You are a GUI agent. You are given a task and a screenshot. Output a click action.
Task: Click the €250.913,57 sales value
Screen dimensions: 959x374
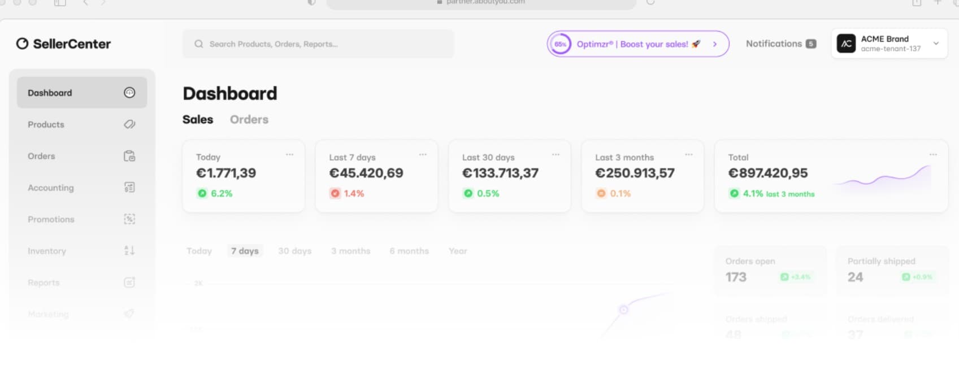635,173
